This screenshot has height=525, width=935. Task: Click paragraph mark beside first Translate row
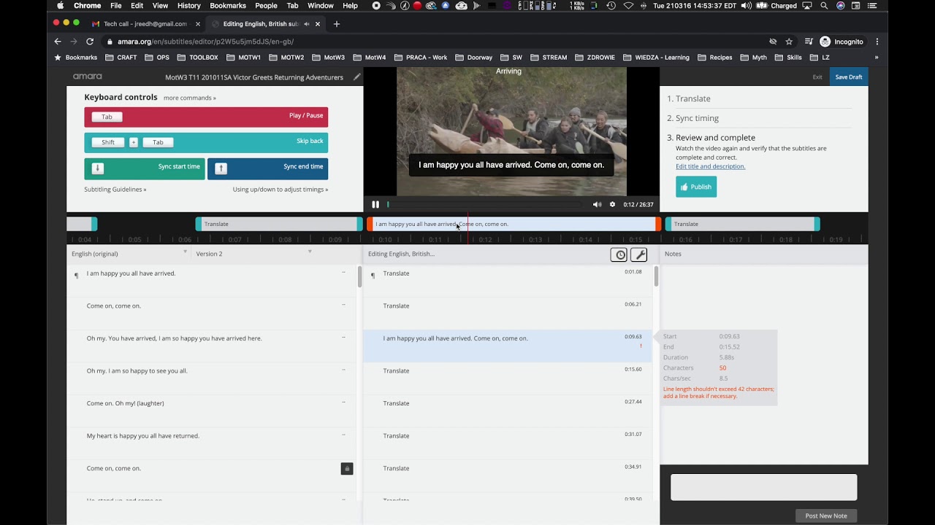click(x=373, y=276)
